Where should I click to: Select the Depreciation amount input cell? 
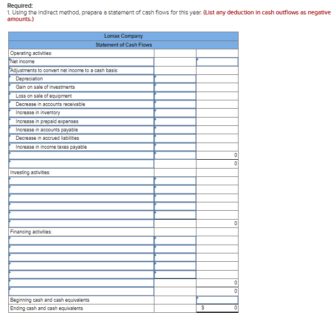[175, 79]
